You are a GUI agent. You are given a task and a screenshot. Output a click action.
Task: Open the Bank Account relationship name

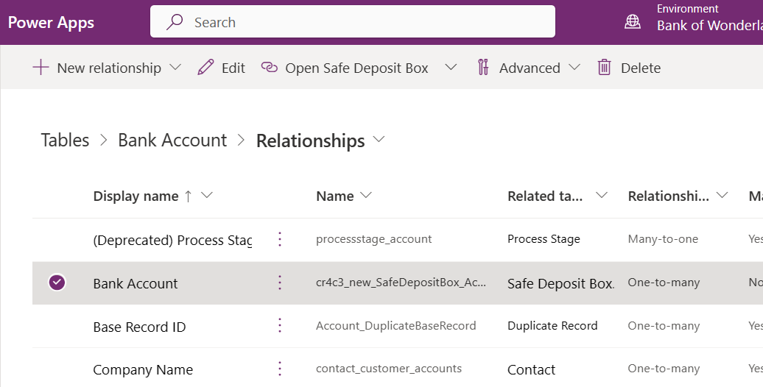136,283
